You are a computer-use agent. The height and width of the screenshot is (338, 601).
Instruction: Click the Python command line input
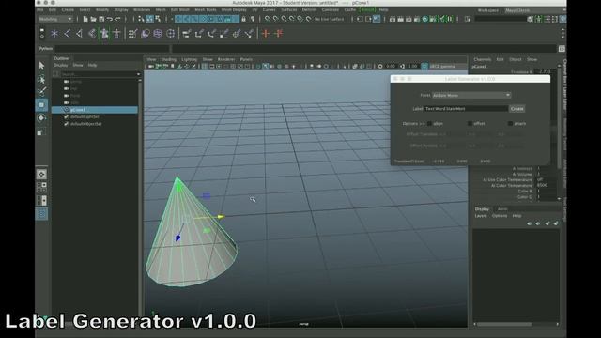tap(112, 48)
